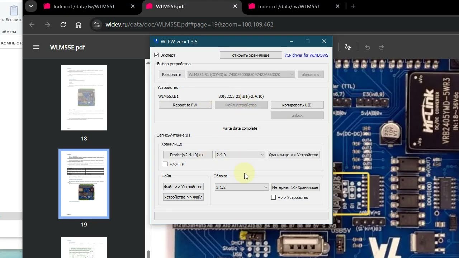Click the Устройство >> Файл button
Screen dimensions: 459x258
pyautogui.click(x=183, y=197)
